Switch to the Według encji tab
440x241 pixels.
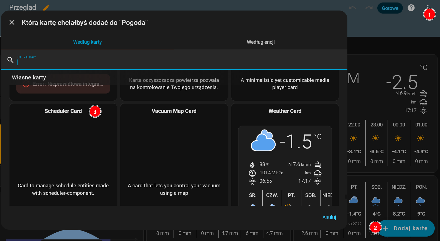(x=261, y=42)
